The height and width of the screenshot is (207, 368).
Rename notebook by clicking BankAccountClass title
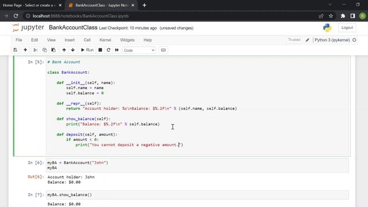click(73, 28)
